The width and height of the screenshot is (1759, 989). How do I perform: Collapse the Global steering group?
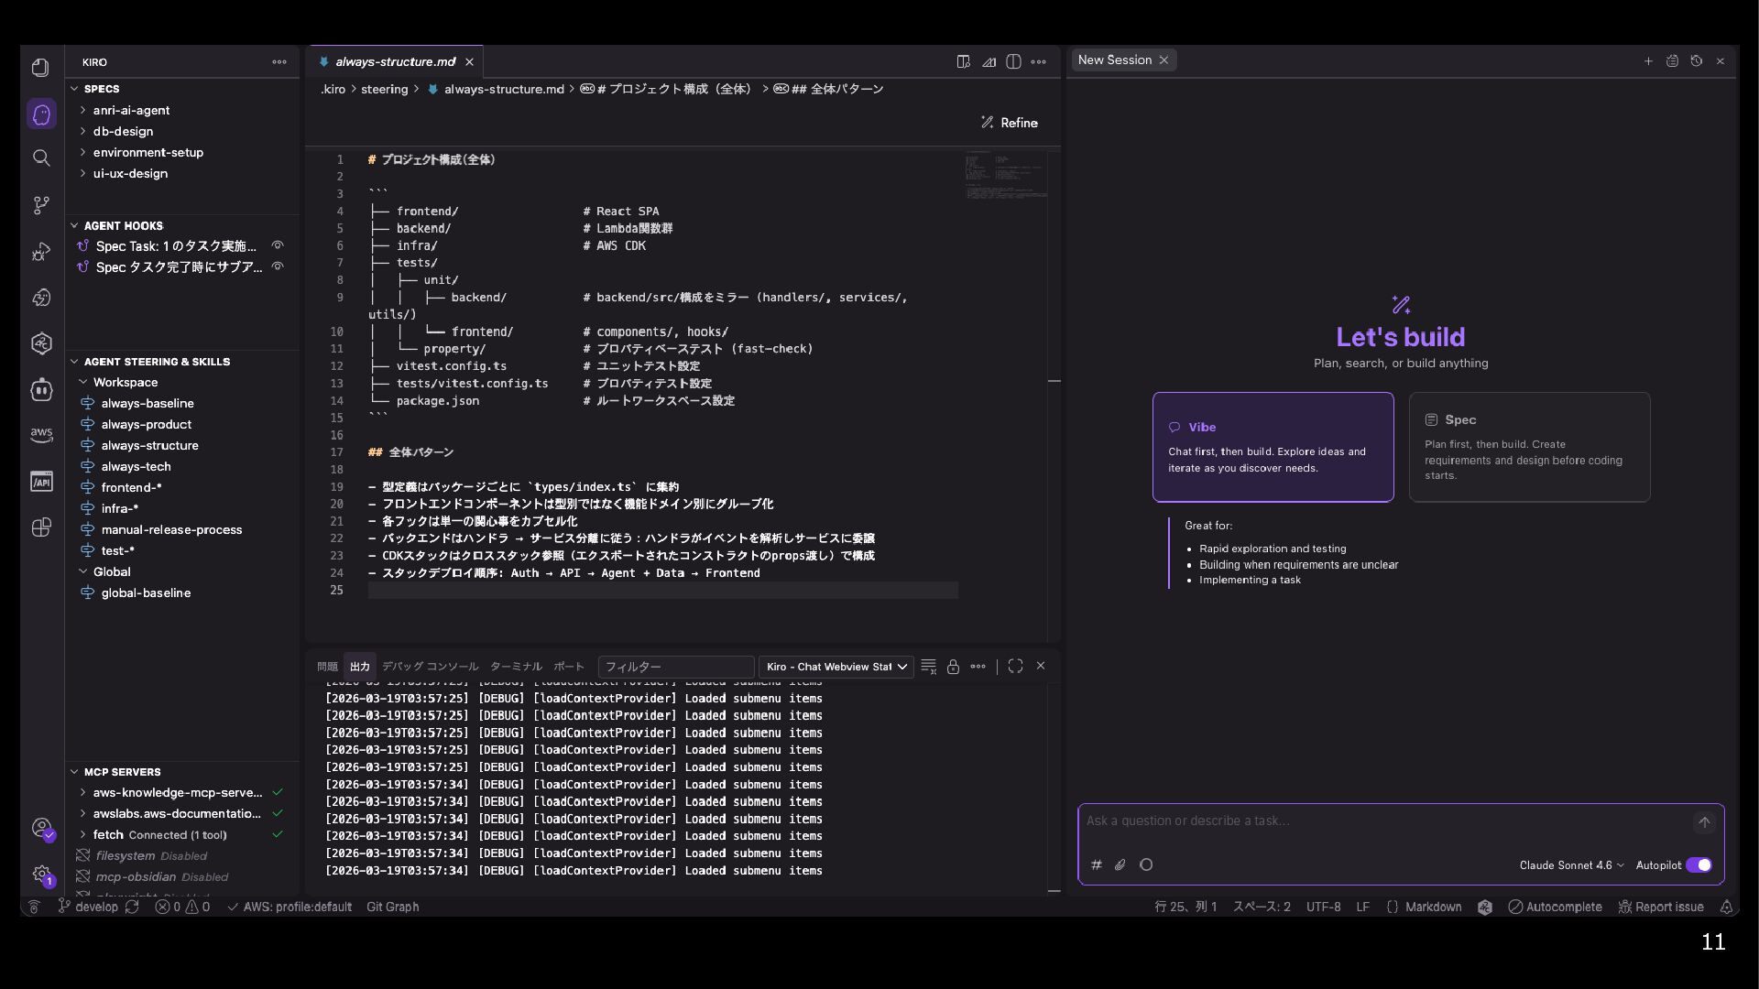[83, 571]
